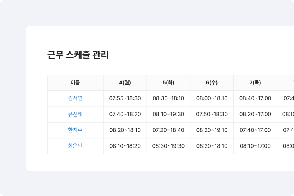Select 유진태's Monday cell 07:40~18:20
Screen dimensions: 294x196
click(x=125, y=114)
